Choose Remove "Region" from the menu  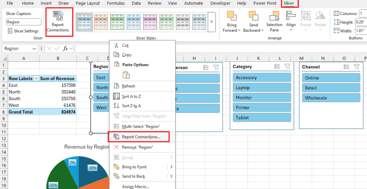(142, 147)
